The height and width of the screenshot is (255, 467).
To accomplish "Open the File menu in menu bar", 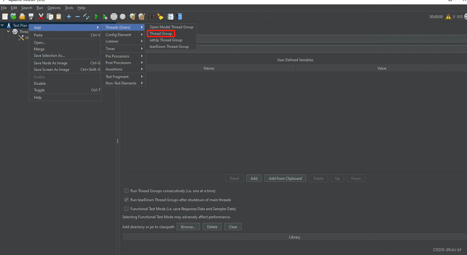I will [x=4, y=8].
